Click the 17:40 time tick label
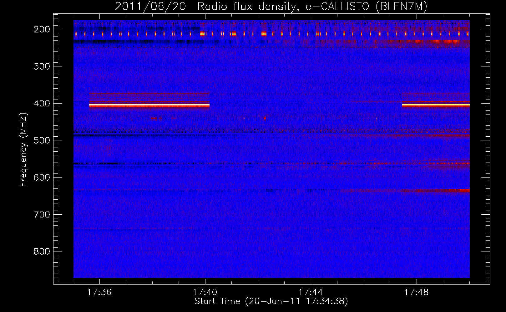The width and height of the screenshot is (506, 312). click(x=205, y=292)
